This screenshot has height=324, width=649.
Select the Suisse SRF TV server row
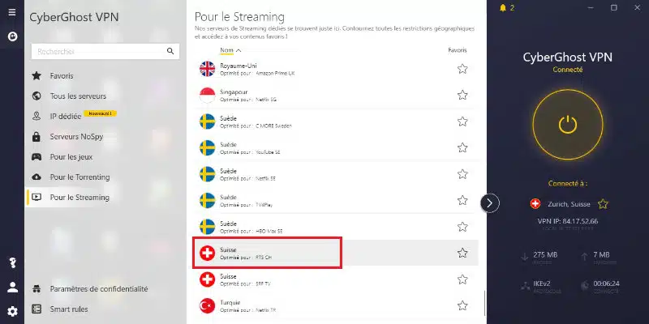pos(337,279)
